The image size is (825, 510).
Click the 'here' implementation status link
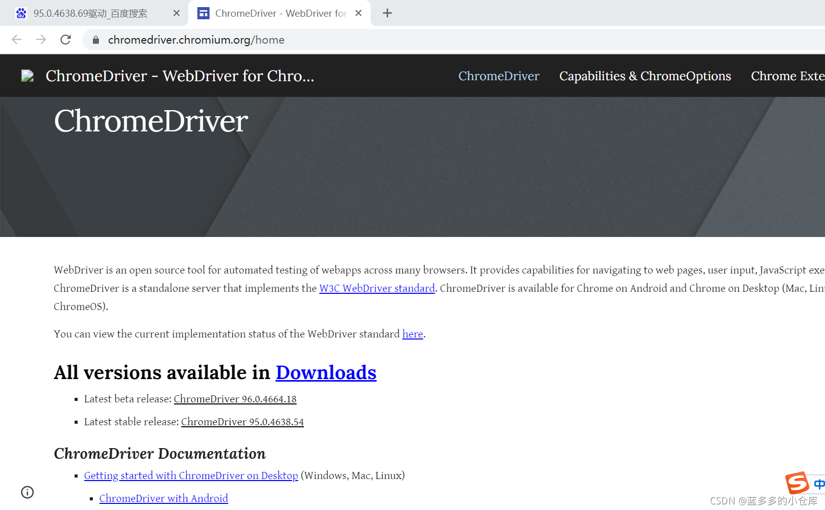[412, 334]
